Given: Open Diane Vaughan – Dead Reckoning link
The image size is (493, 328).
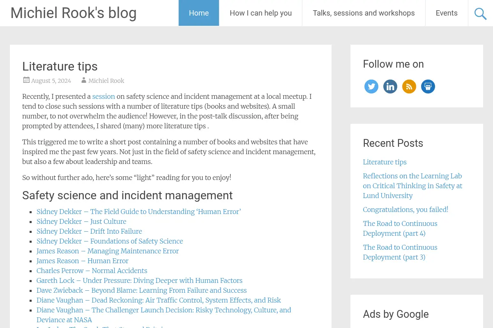Looking at the screenshot, I should pyautogui.click(x=159, y=300).
